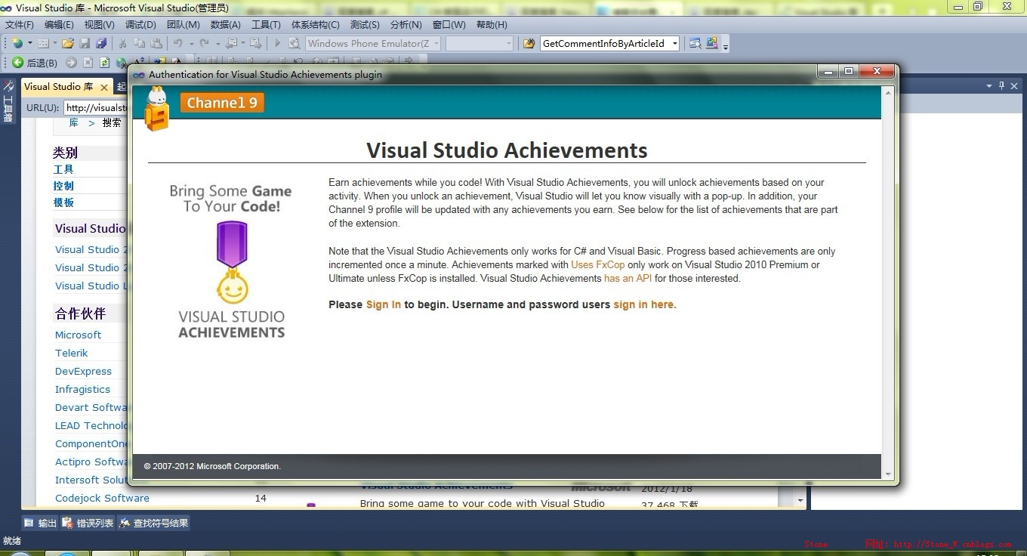
Task: Start debugging with the green play icon
Action: tap(278, 43)
